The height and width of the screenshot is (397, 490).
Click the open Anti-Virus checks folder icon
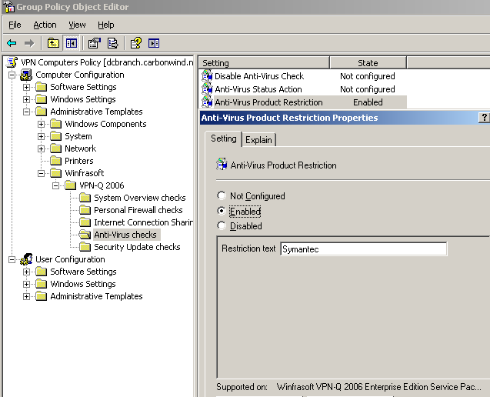tap(85, 235)
